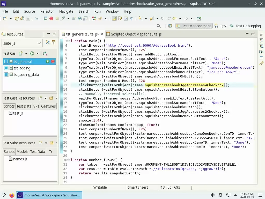Click the object picker eyedropper icon
Screen dimensions: 265x199
pyautogui.click(x=63, y=18)
